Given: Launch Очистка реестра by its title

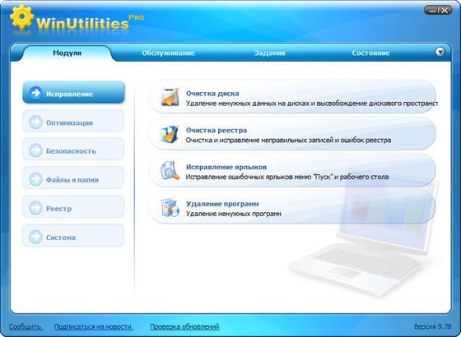Looking at the screenshot, I should 217,130.
